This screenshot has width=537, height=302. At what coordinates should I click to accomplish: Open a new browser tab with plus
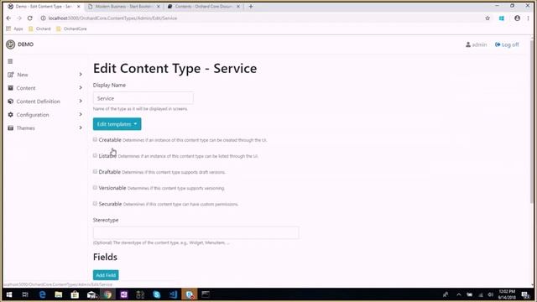coord(251,7)
